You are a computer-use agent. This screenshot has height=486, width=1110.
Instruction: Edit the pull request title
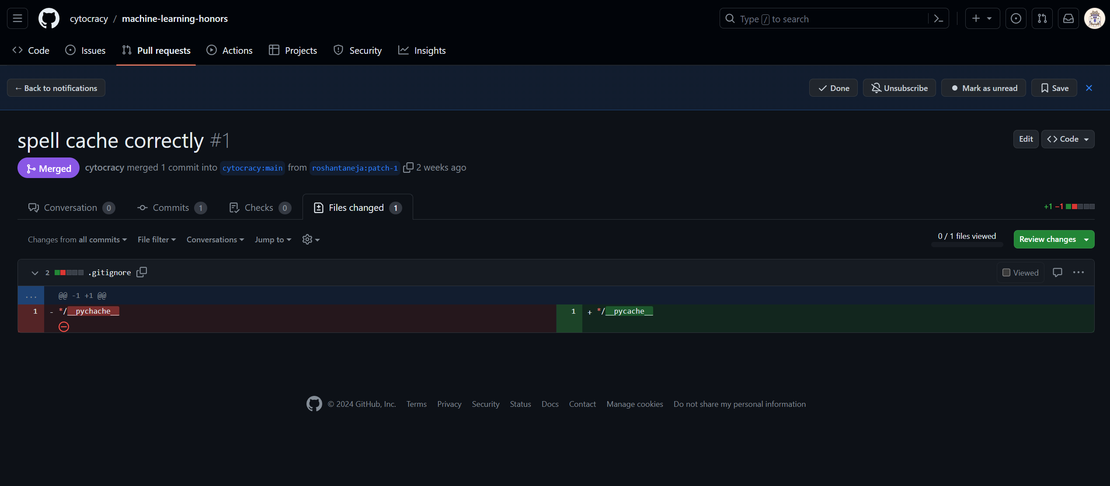[1026, 139]
